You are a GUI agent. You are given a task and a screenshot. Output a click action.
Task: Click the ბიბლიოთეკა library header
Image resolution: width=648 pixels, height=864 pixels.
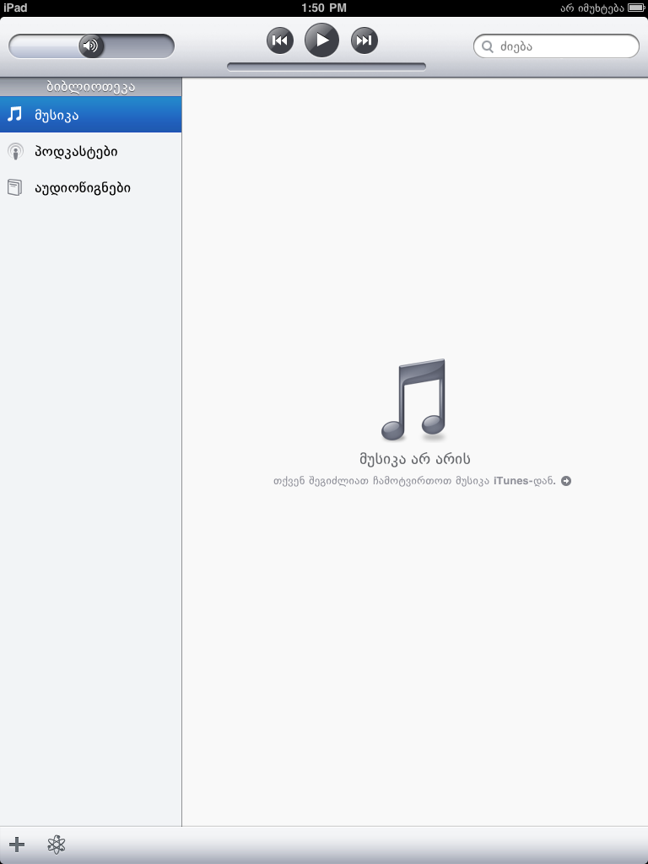90,86
